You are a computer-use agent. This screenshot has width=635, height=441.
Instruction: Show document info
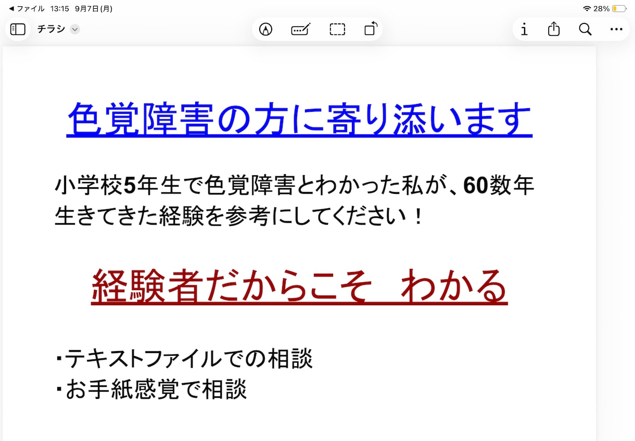[x=524, y=29]
